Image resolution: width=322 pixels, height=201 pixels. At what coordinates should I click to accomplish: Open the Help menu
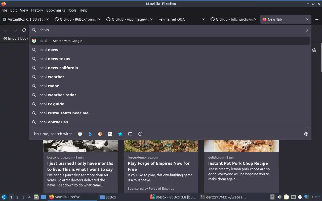click(83, 10)
